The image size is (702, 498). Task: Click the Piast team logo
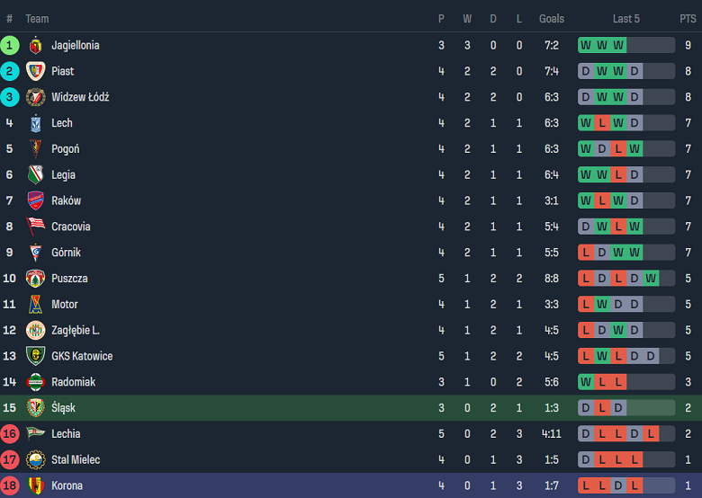(35, 72)
